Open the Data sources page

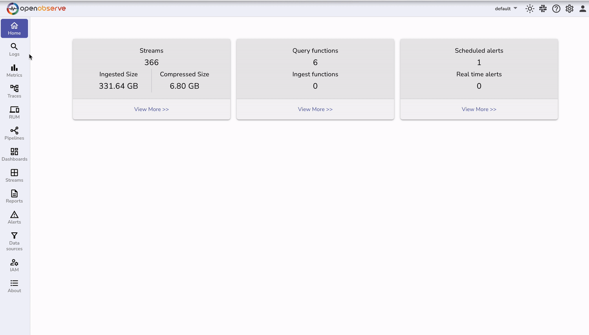(14, 241)
